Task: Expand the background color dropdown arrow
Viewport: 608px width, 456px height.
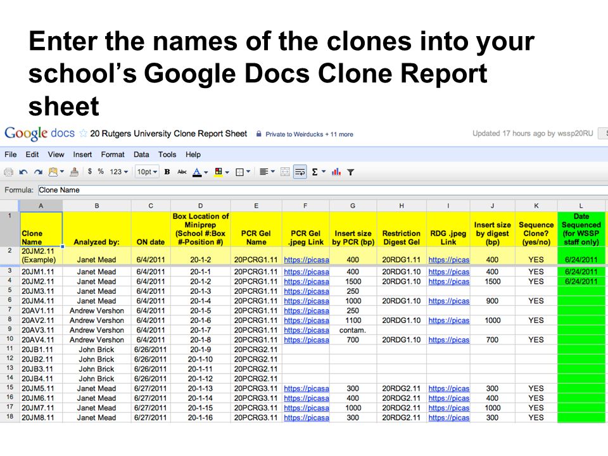Action: tap(227, 172)
